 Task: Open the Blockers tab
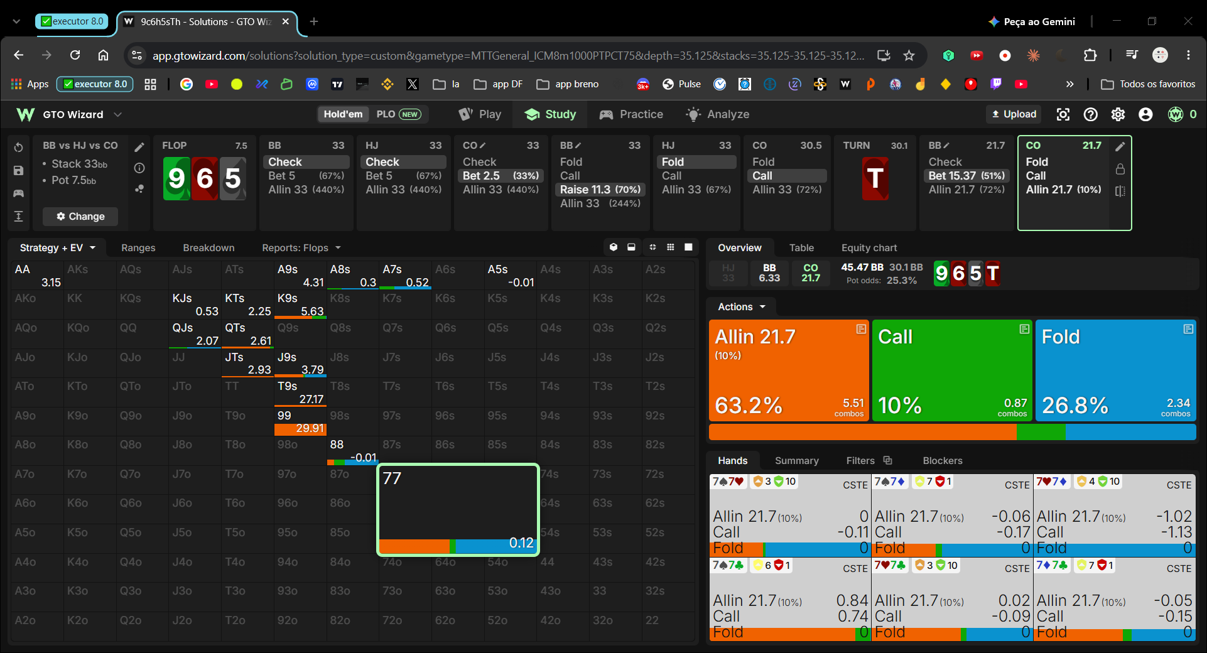[943, 461]
